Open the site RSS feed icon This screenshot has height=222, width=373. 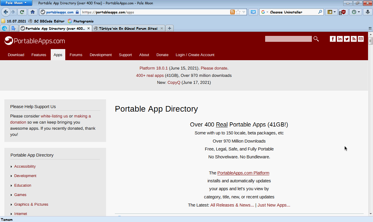pyautogui.click(x=354, y=39)
